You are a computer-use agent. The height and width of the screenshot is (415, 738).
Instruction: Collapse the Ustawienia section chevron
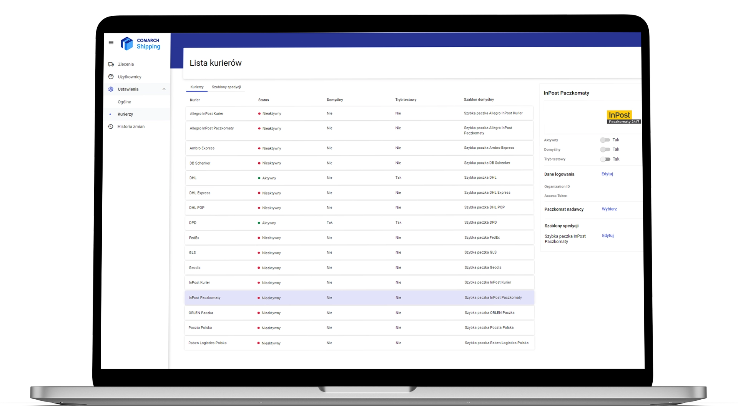pos(164,89)
